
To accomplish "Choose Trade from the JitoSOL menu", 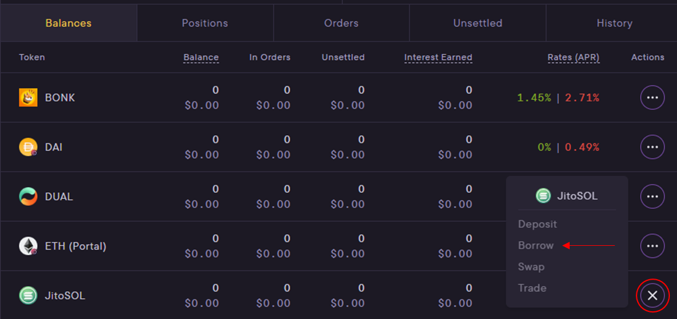I will [532, 288].
